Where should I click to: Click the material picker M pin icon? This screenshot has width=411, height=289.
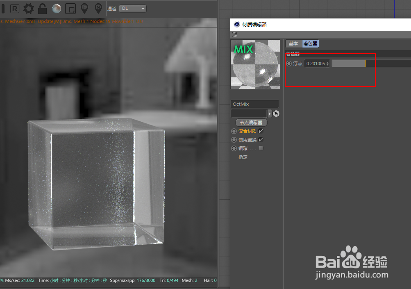[x=98, y=8]
